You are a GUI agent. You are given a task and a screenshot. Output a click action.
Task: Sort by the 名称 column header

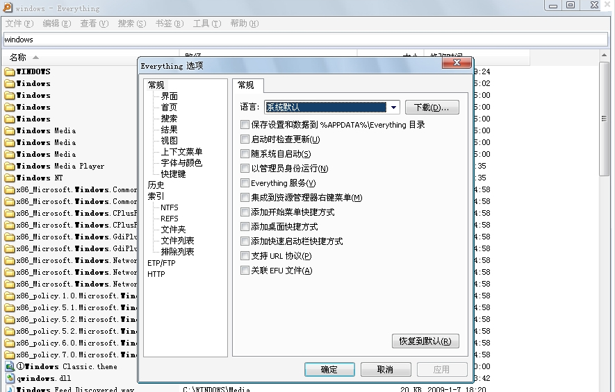(x=19, y=57)
